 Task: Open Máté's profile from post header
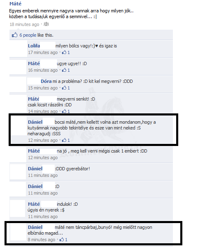click(x=15, y=4)
